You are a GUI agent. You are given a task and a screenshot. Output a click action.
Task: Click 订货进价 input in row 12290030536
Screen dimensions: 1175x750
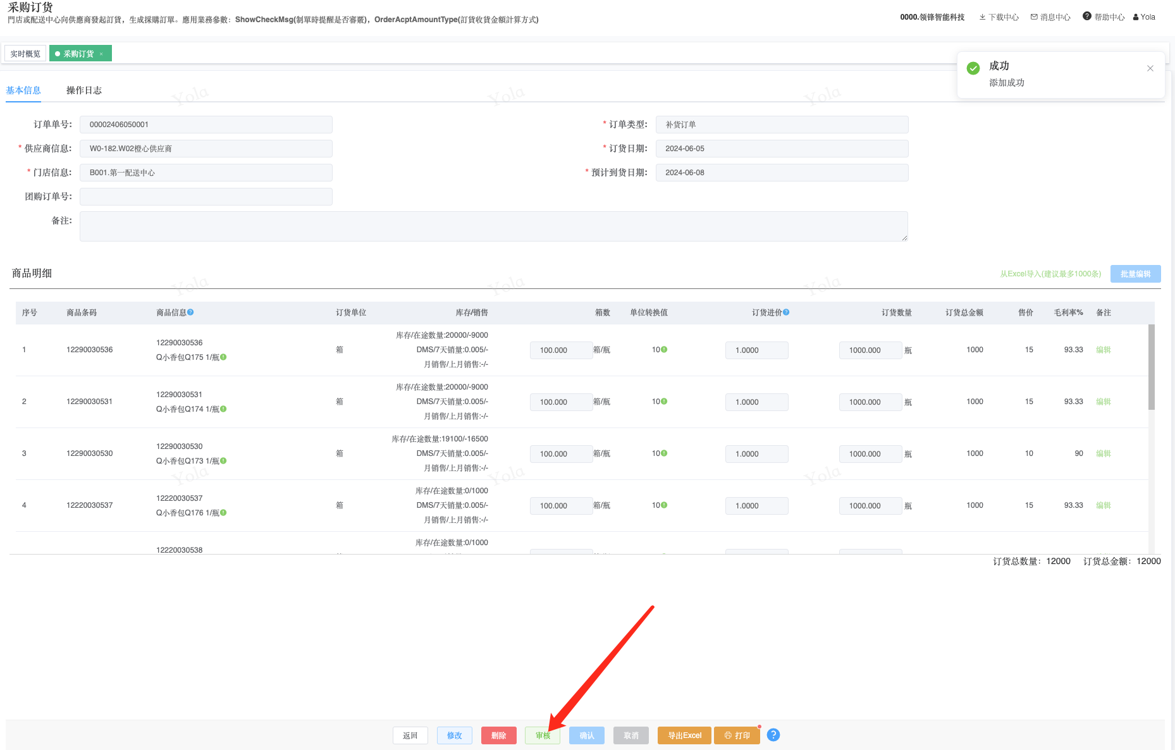coord(757,350)
